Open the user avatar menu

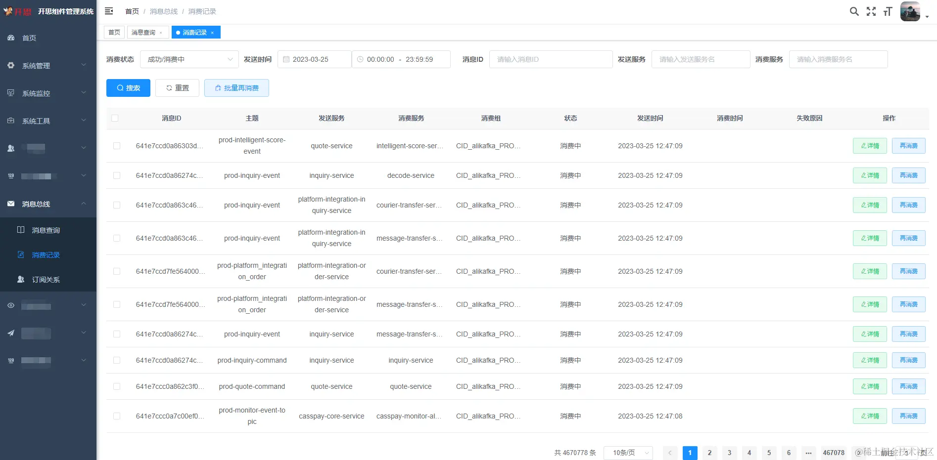910,11
